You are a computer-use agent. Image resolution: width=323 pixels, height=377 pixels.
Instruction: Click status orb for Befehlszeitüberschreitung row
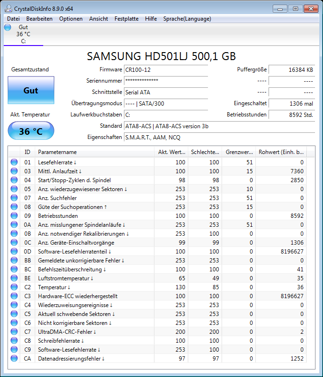[14, 269]
